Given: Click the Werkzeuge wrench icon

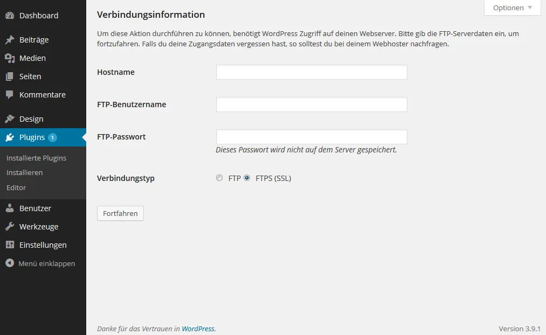Looking at the screenshot, I should coord(10,226).
